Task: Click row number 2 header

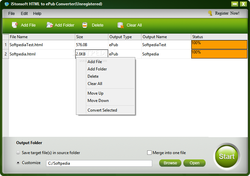Action: [6, 54]
